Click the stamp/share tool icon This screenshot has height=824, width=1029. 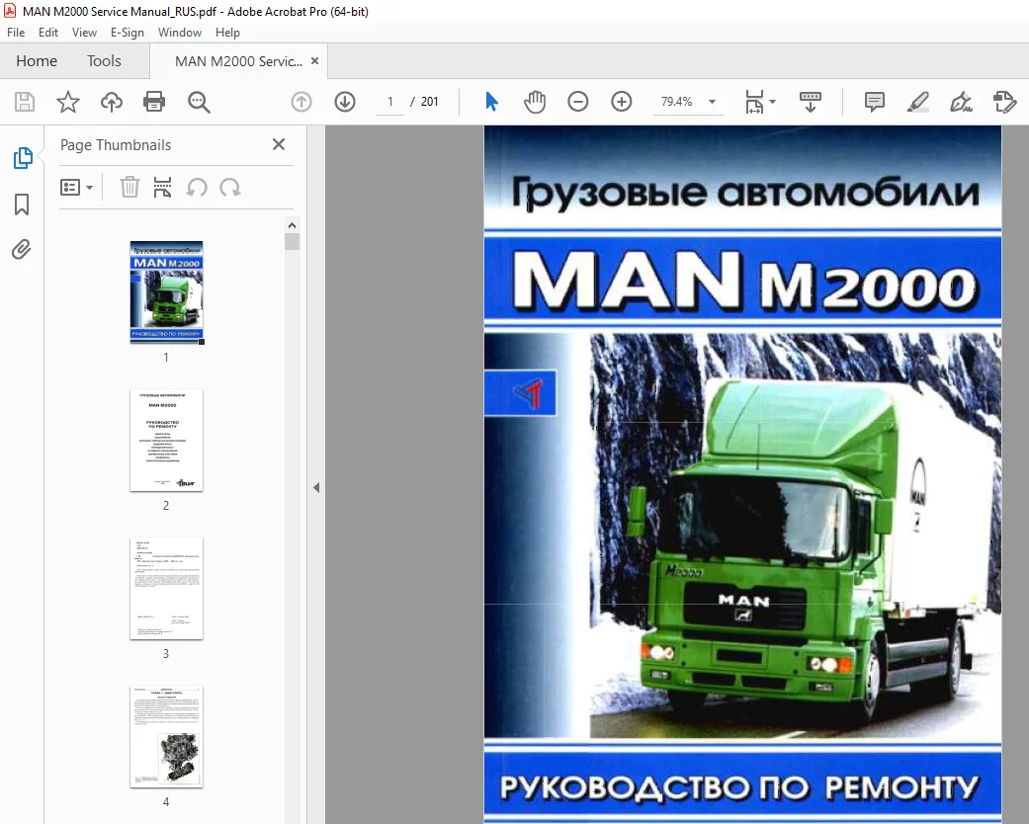1004,102
